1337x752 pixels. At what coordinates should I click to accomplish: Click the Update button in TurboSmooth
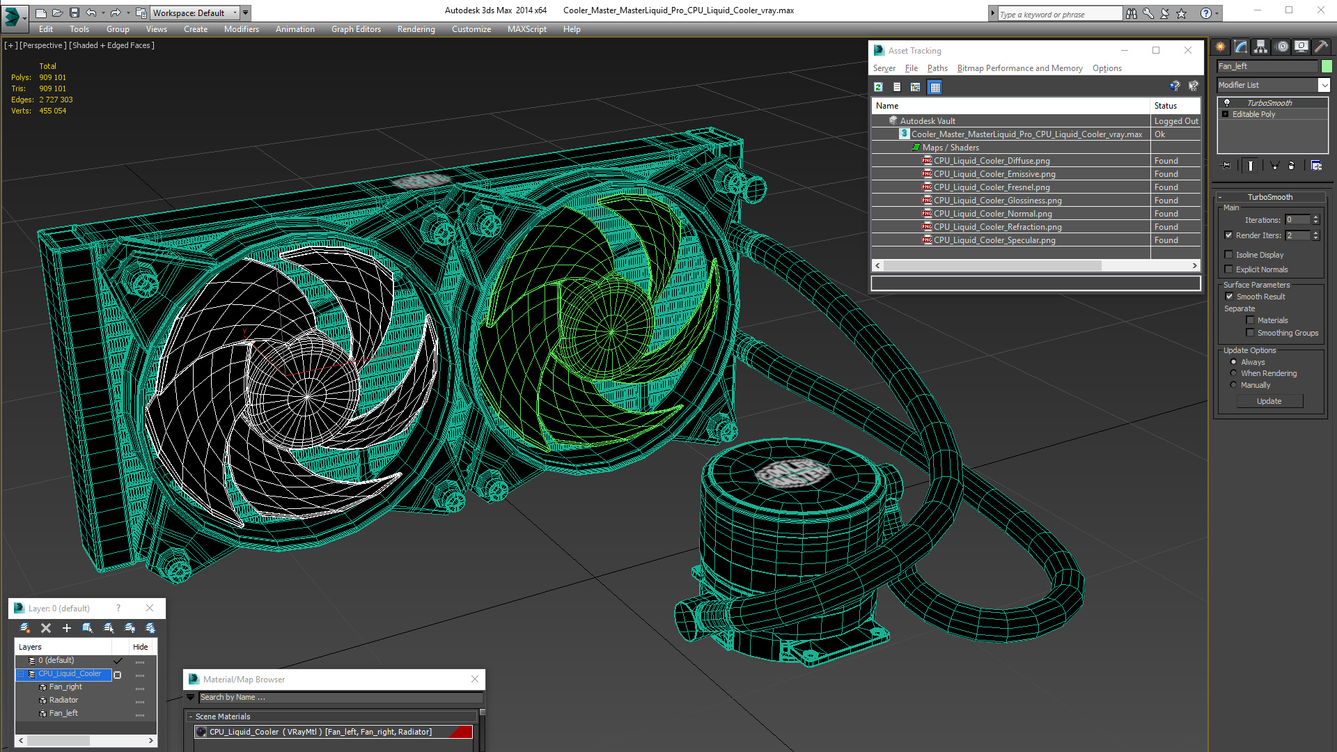coord(1269,401)
